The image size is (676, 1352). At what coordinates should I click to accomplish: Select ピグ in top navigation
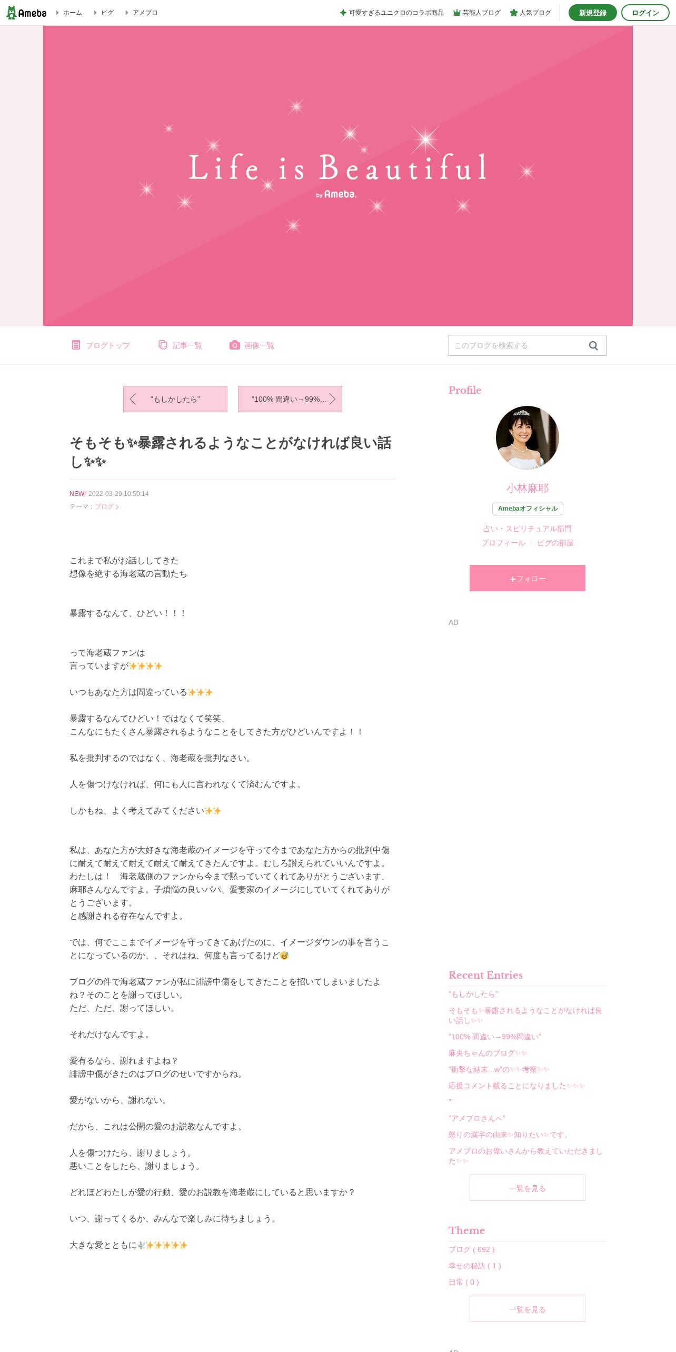click(x=107, y=13)
